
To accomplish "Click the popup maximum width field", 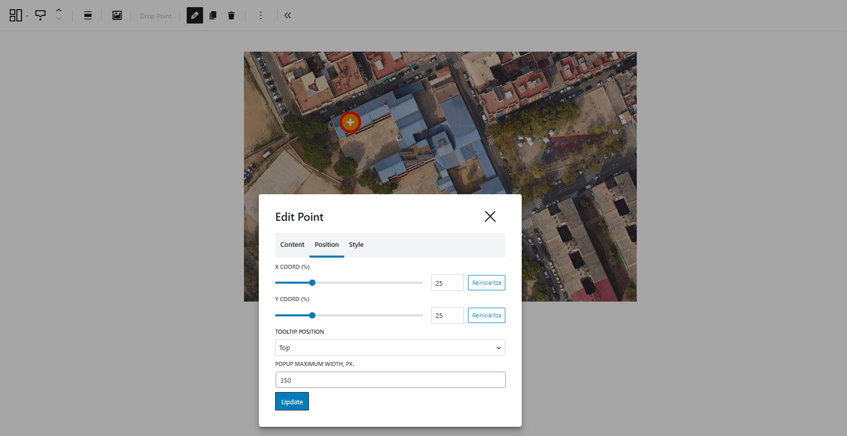I will pyautogui.click(x=390, y=380).
